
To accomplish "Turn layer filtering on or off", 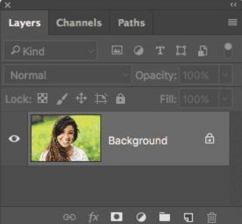I will [228, 50].
